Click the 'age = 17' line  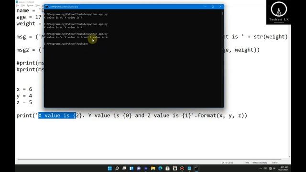tap(29, 17)
